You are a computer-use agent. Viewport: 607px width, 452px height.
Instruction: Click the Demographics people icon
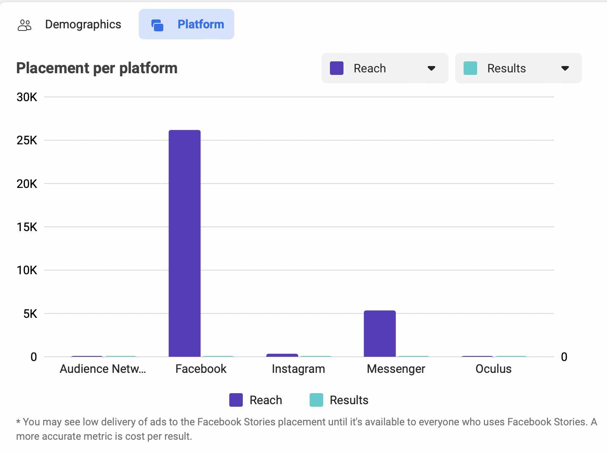click(x=25, y=25)
